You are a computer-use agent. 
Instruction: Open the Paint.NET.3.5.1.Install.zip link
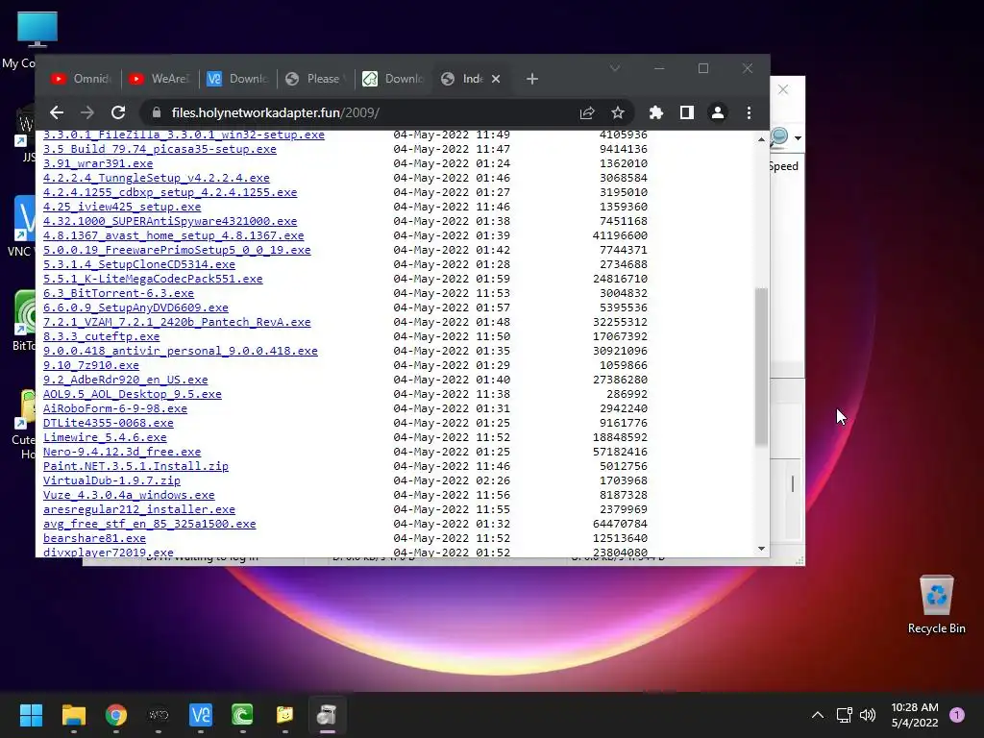click(135, 467)
